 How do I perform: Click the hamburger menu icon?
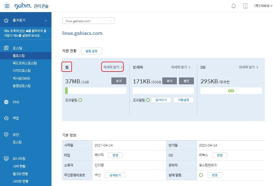point(7,6)
